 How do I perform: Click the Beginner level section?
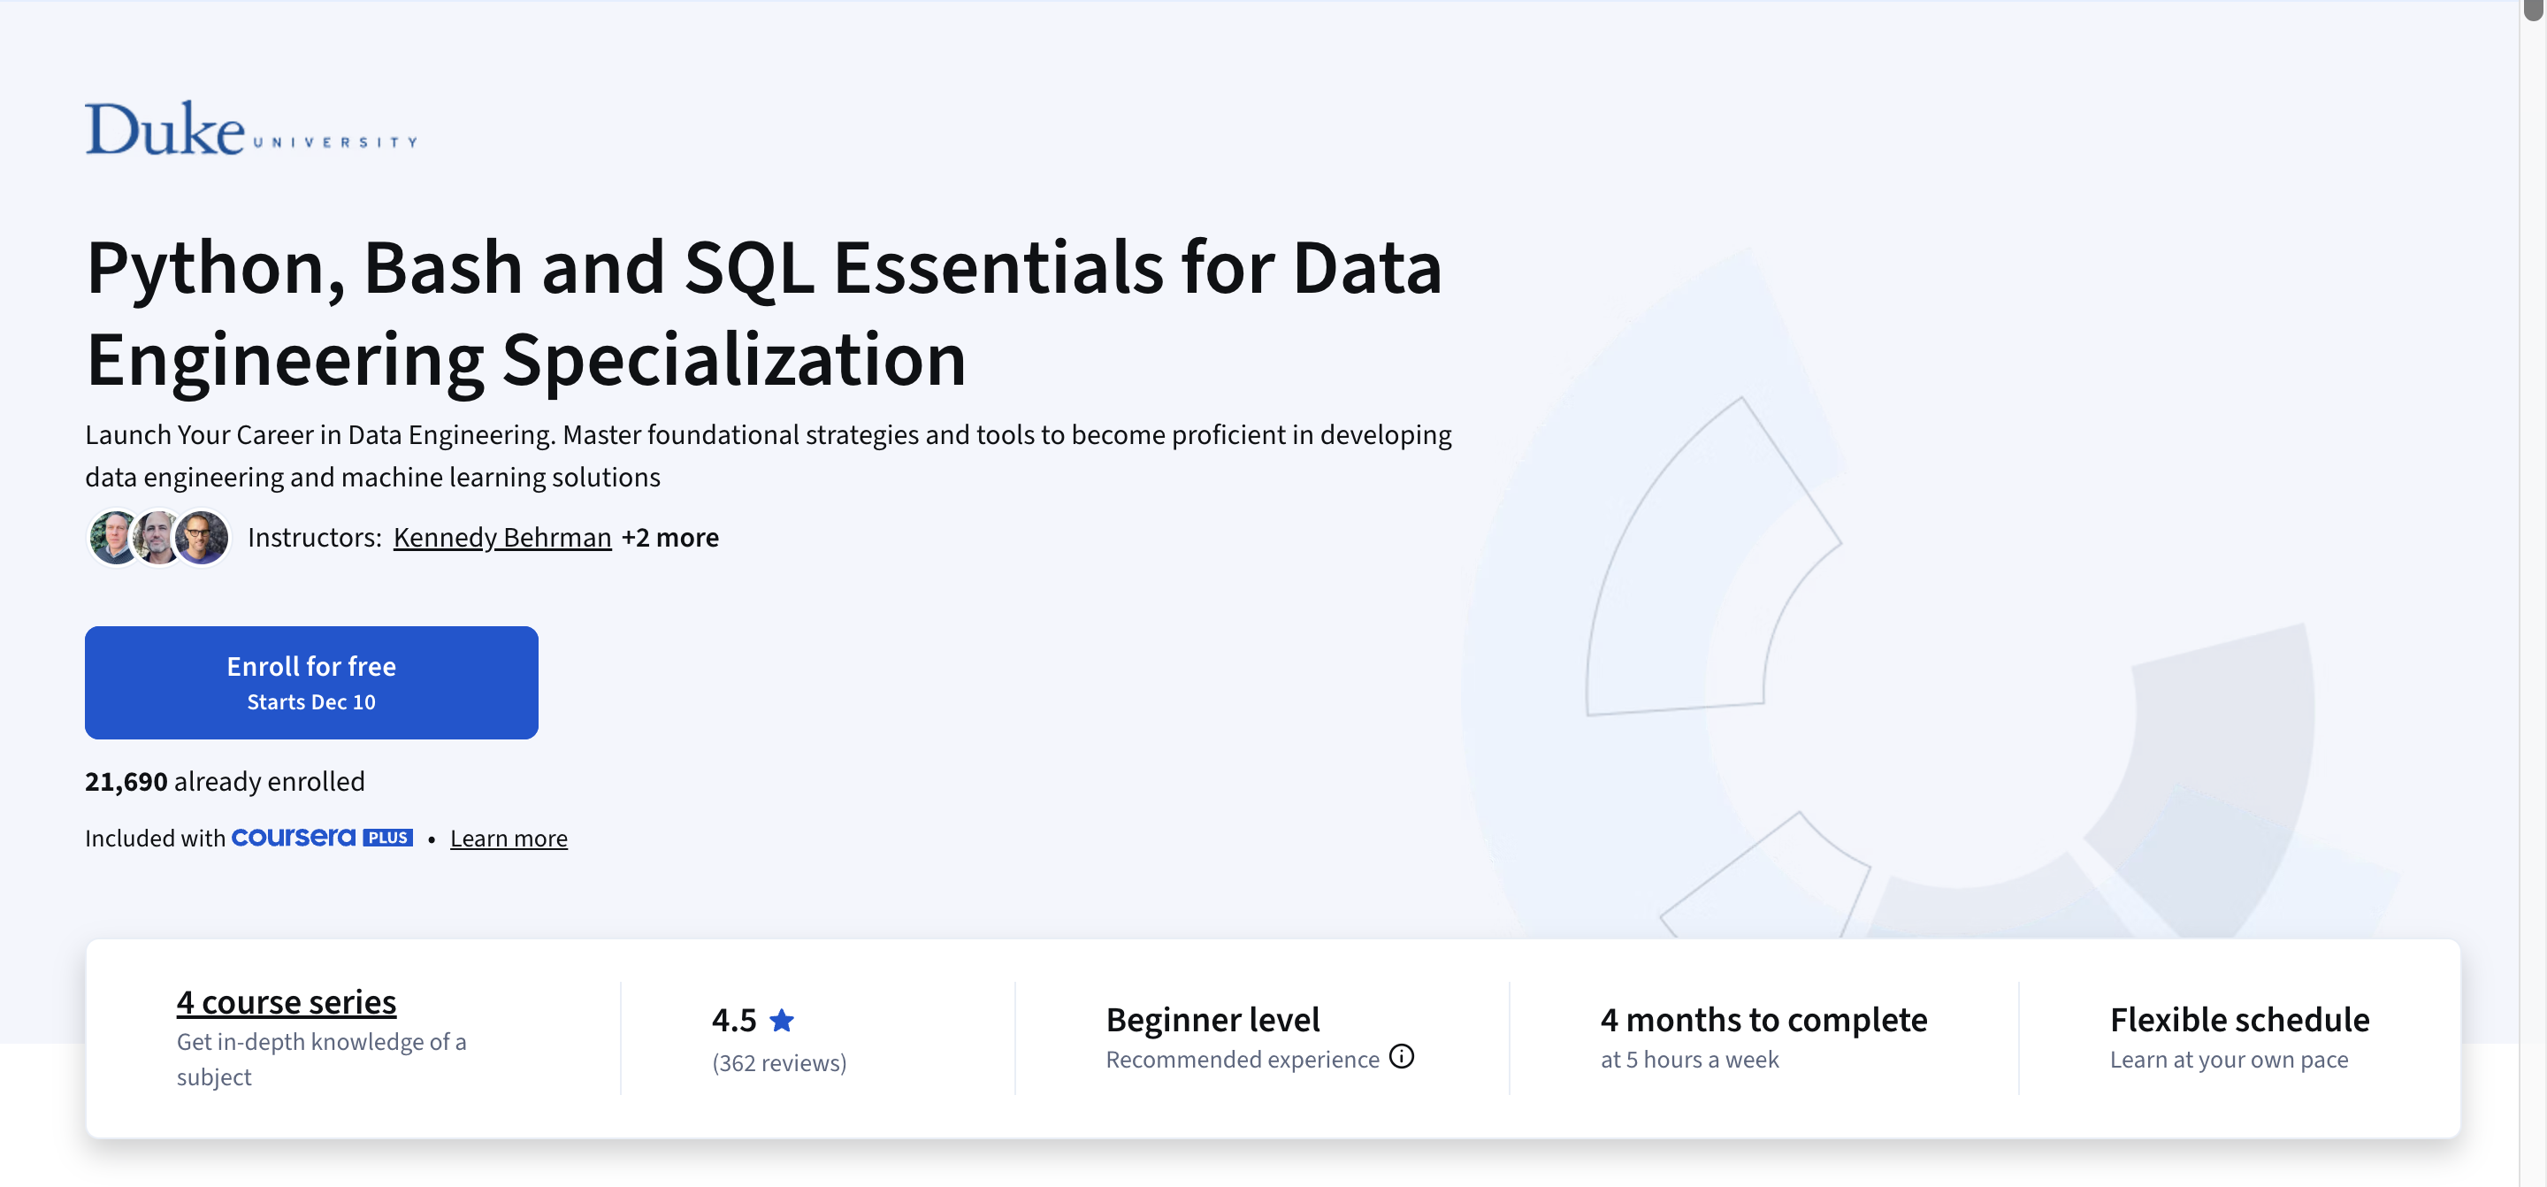(x=1212, y=1019)
